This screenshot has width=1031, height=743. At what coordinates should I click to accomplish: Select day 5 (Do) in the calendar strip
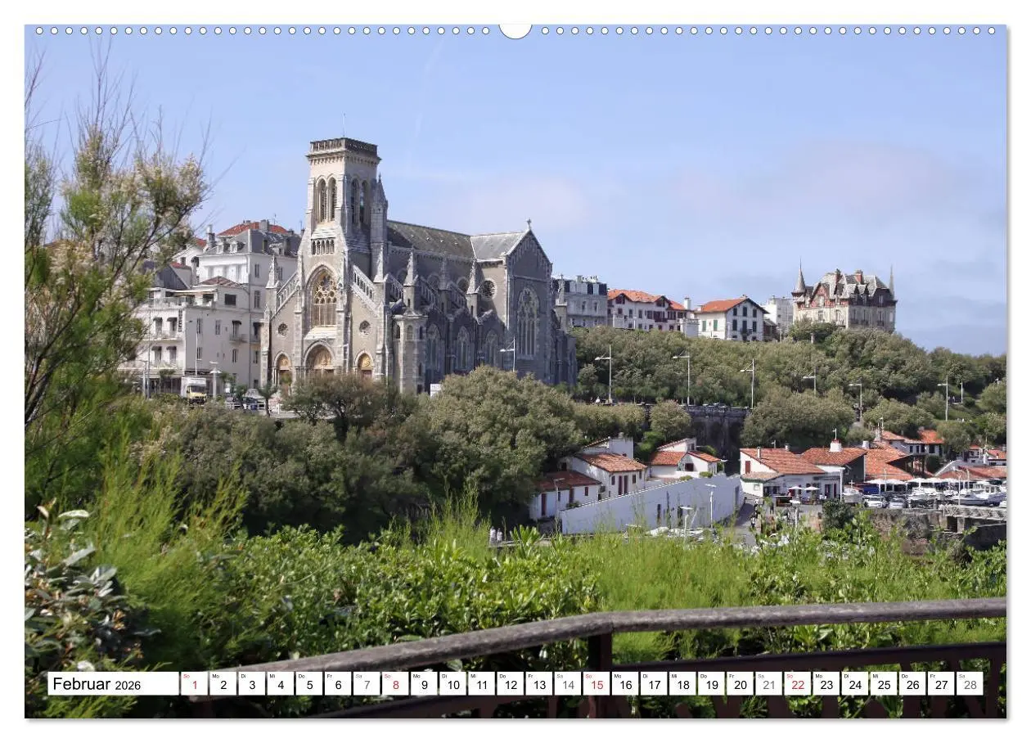pos(308,684)
